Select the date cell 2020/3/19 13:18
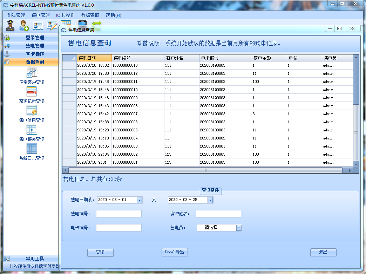This screenshot has height=274, width=366. click(94, 138)
